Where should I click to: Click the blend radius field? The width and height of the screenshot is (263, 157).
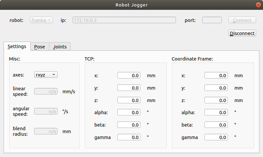pos(46,131)
